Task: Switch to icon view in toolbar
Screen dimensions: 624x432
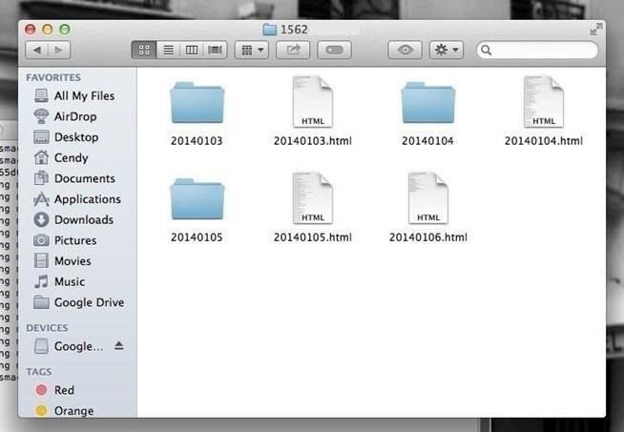Action: (144, 50)
